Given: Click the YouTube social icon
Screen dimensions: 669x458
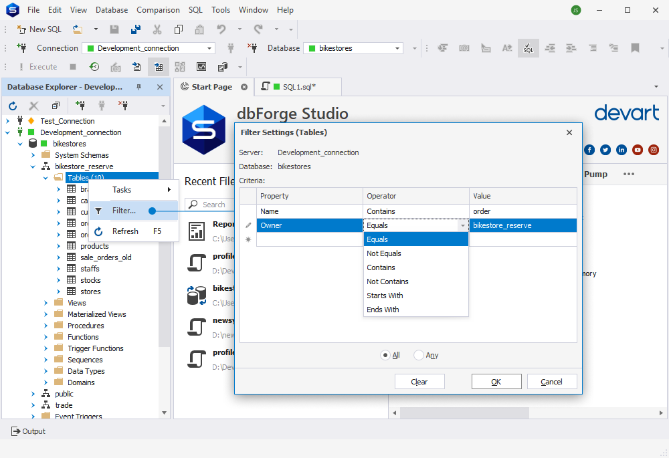Looking at the screenshot, I should pyautogui.click(x=638, y=150).
